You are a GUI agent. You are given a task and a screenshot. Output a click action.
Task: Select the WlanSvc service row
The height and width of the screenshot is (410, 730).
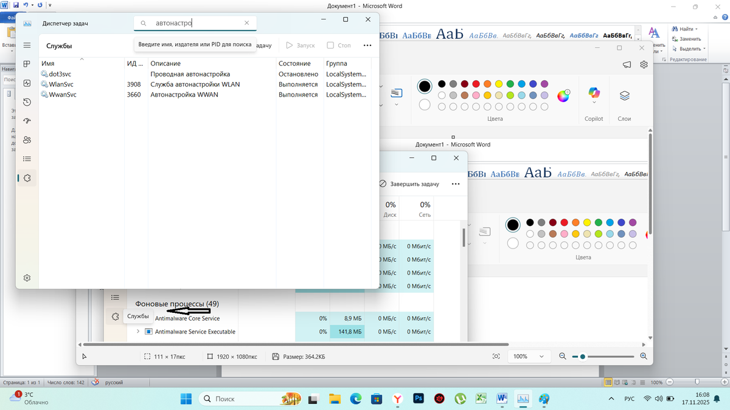tap(204, 84)
